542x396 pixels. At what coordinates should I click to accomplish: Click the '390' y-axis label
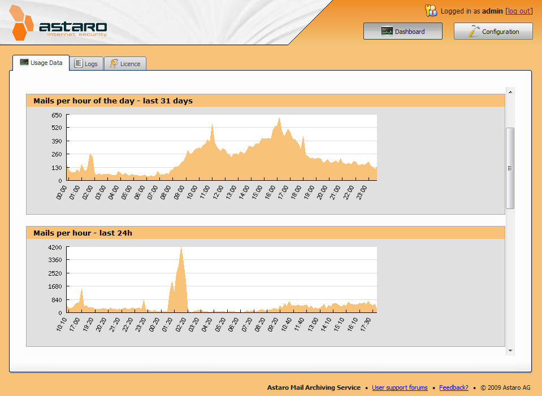pyautogui.click(x=57, y=141)
